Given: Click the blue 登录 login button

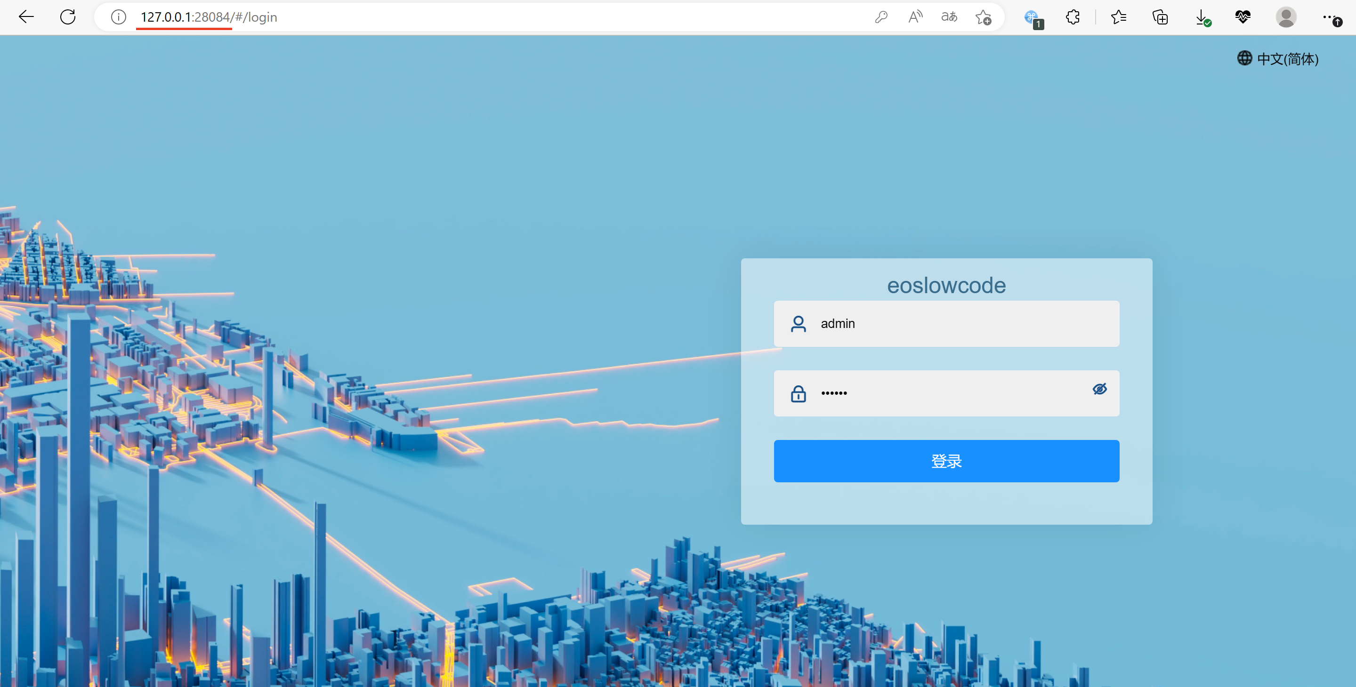Looking at the screenshot, I should pos(946,461).
